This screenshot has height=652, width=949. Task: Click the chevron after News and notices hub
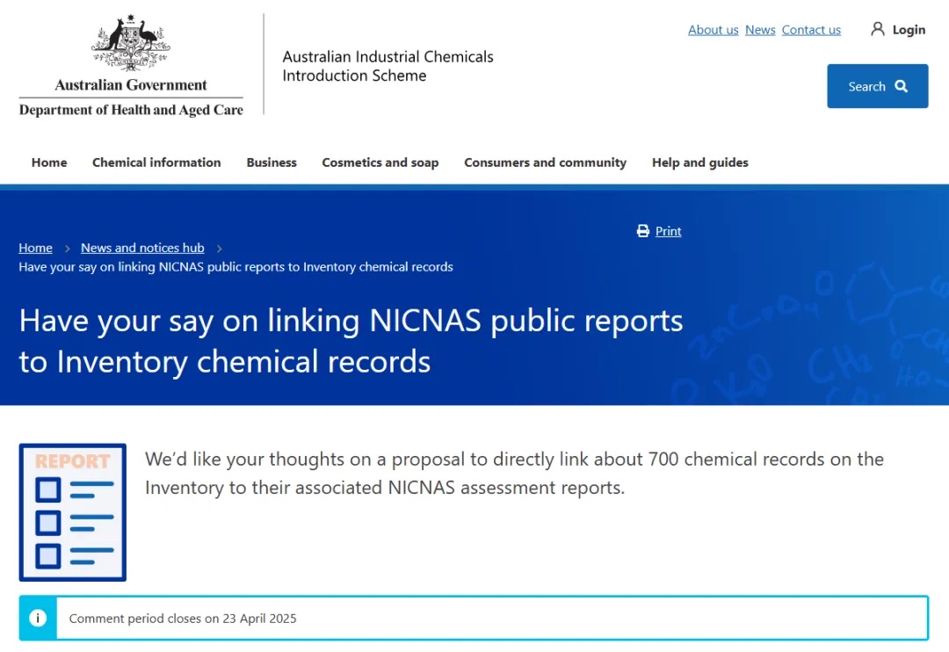(x=219, y=249)
